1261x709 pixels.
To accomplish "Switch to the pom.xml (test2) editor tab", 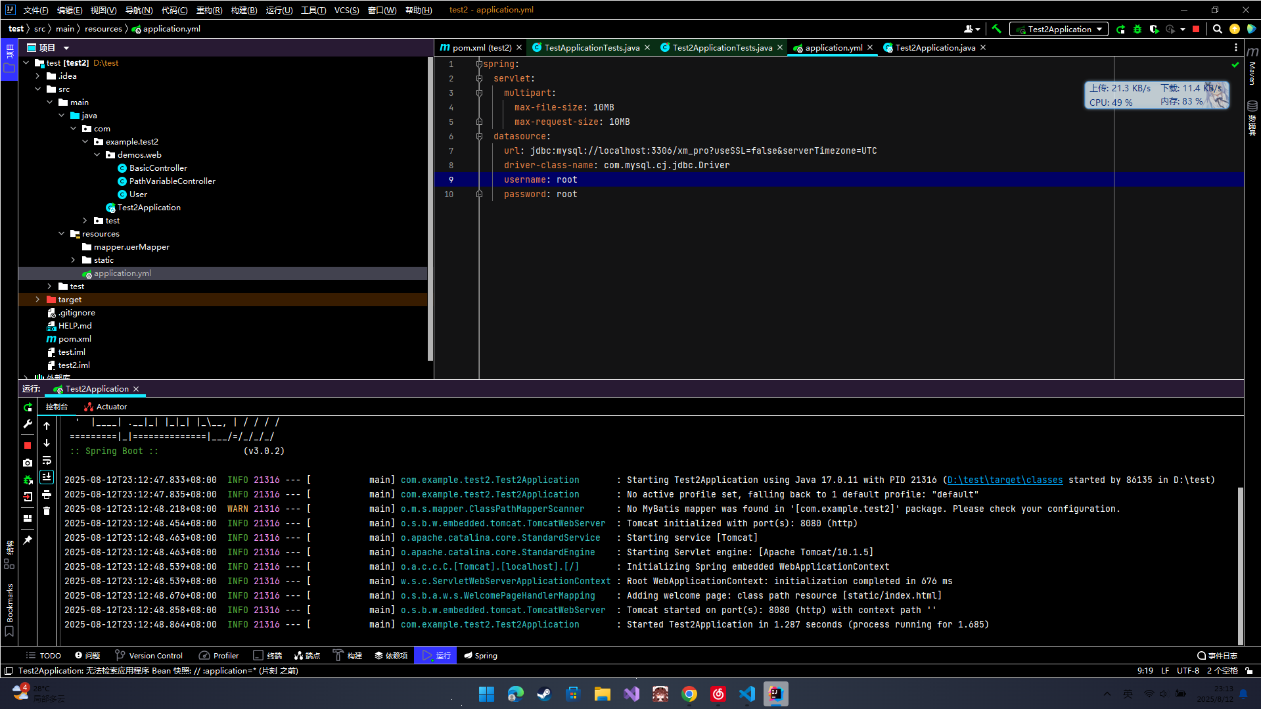I will [480, 47].
